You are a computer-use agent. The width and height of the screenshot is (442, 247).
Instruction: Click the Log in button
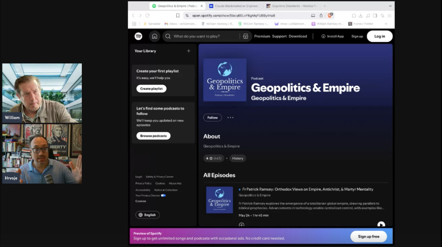(x=379, y=37)
